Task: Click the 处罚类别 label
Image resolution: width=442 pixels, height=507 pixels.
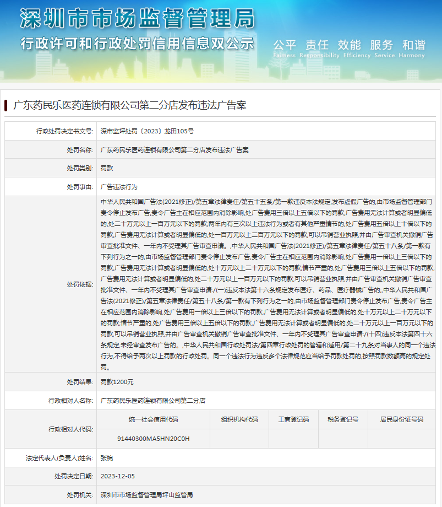Action: point(80,168)
